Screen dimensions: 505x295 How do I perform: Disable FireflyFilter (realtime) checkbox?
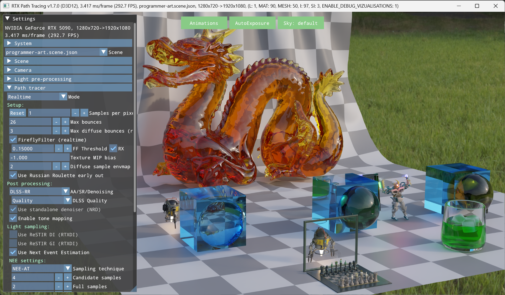[x=13, y=140]
